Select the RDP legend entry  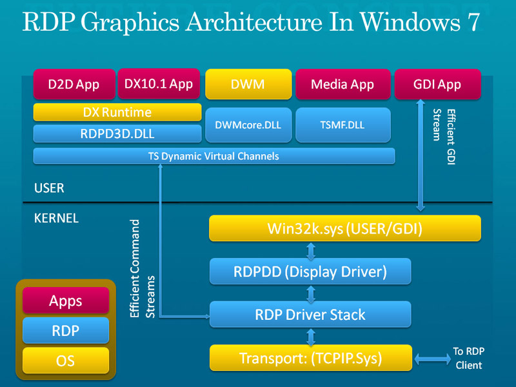coord(66,330)
